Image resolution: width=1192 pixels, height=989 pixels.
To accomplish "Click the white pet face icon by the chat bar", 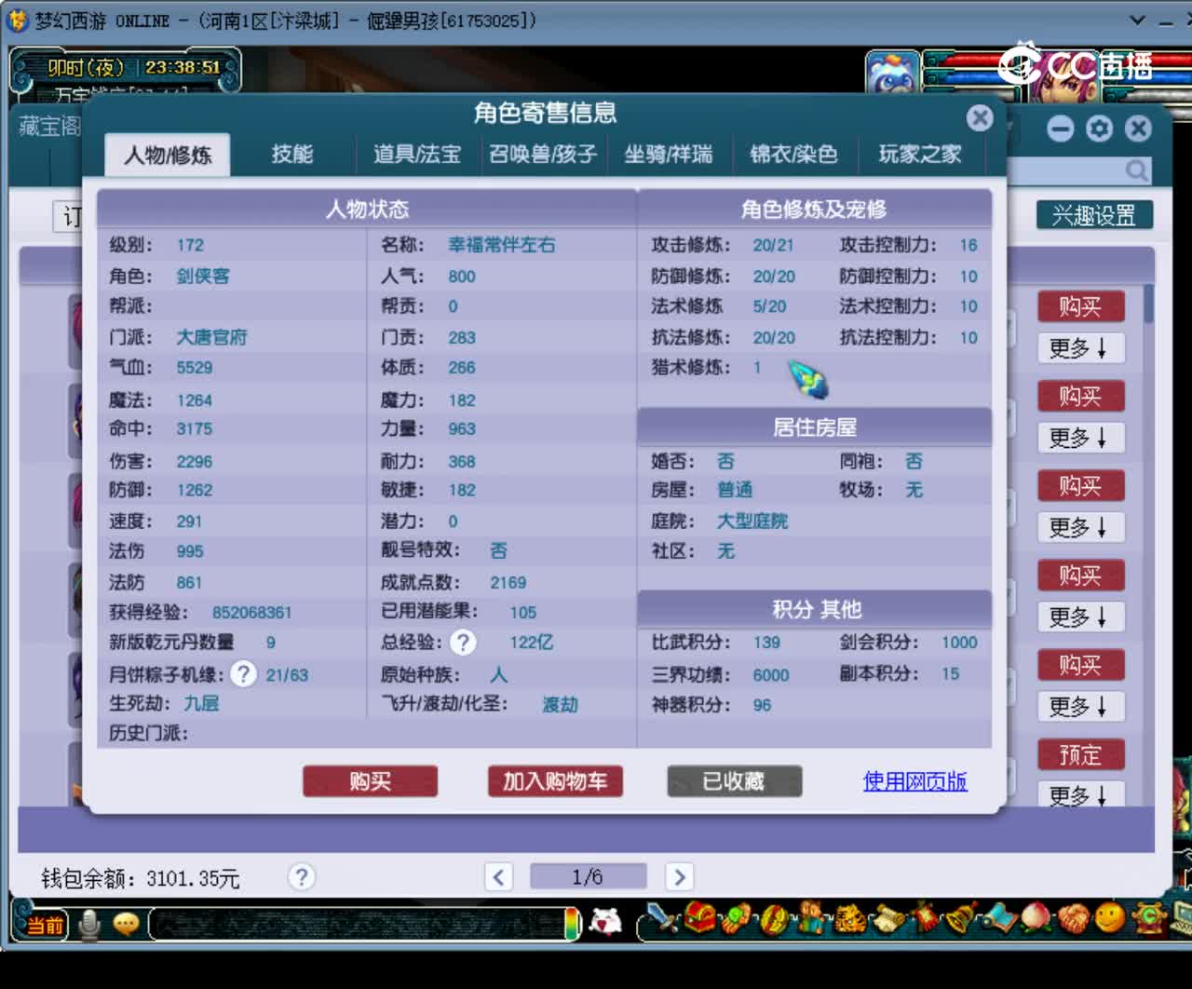I will (x=606, y=922).
